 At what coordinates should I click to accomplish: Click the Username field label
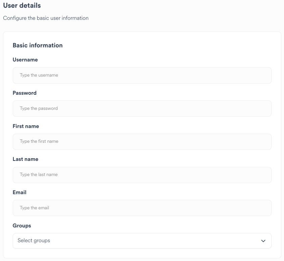click(x=25, y=60)
